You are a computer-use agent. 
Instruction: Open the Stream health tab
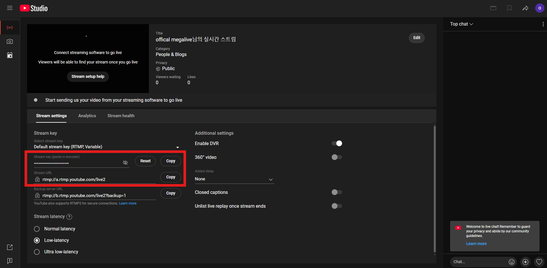click(121, 116)
